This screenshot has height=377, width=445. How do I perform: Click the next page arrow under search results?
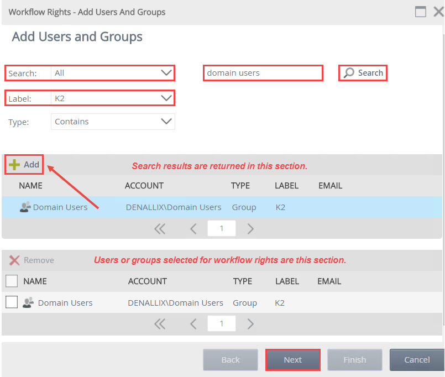[250, 228]
